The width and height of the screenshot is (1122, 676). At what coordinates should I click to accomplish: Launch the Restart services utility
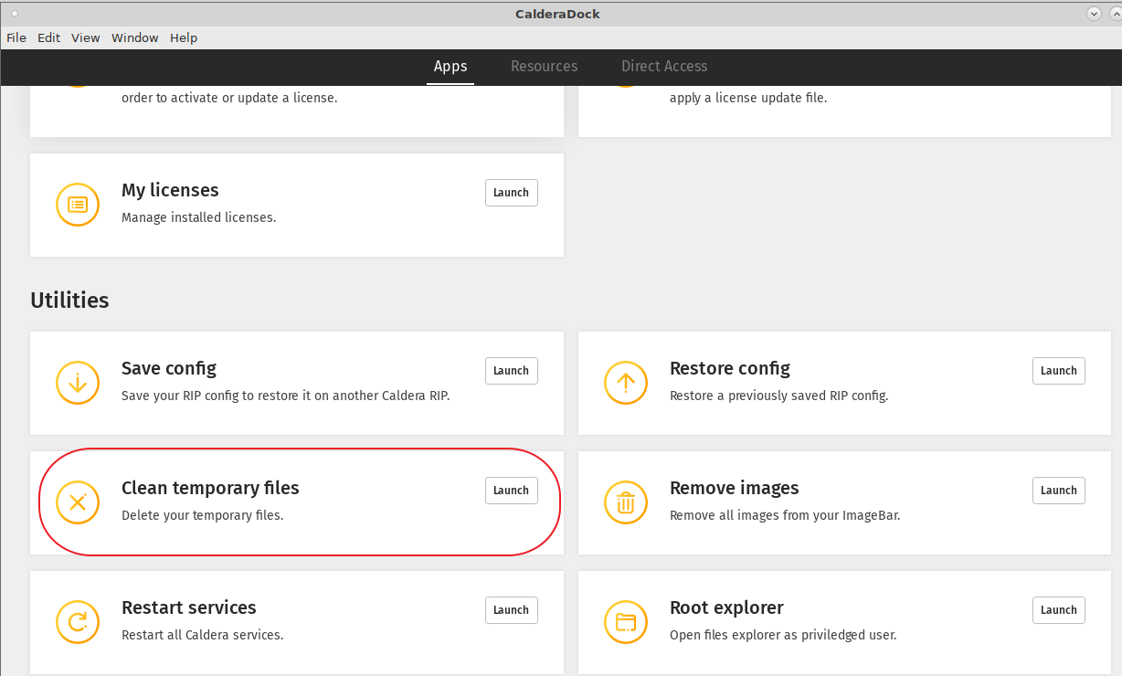click(x=511, y=610)
